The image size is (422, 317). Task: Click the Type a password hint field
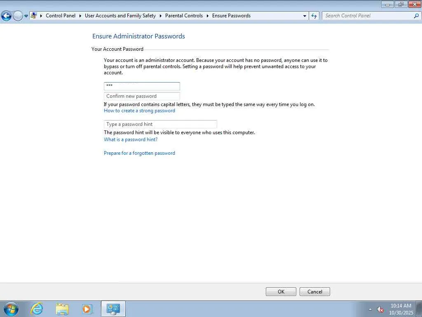[x=160, y=124]
